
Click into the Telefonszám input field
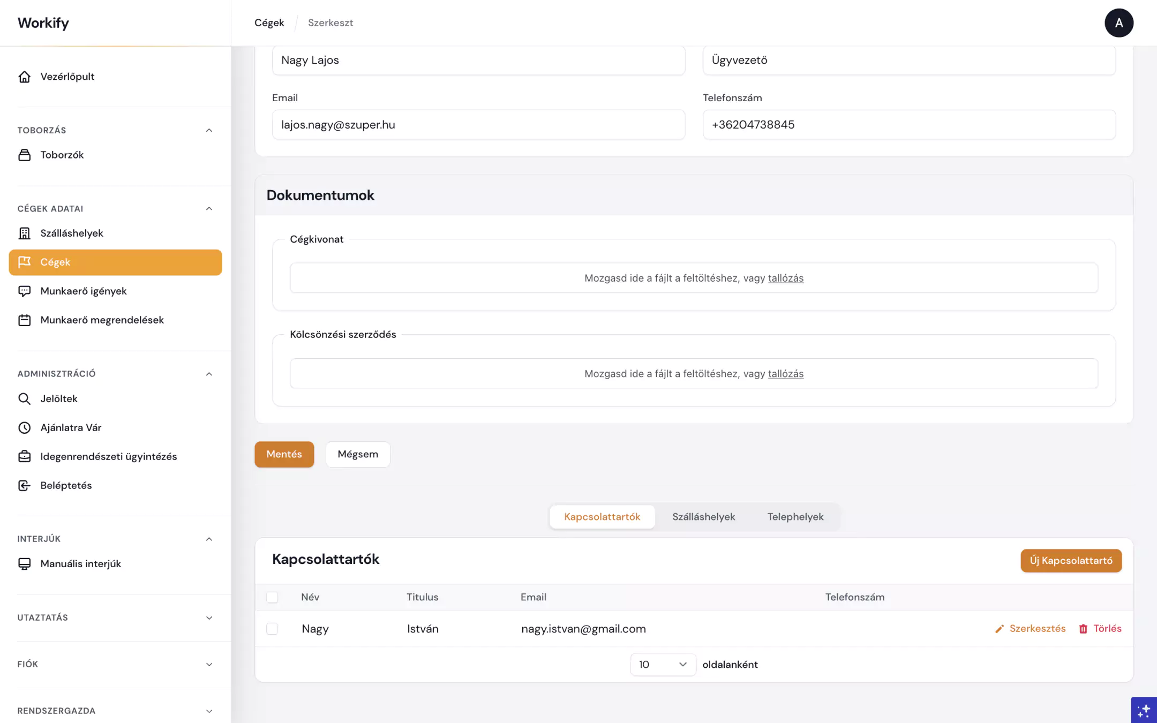[x=909, y=125]
